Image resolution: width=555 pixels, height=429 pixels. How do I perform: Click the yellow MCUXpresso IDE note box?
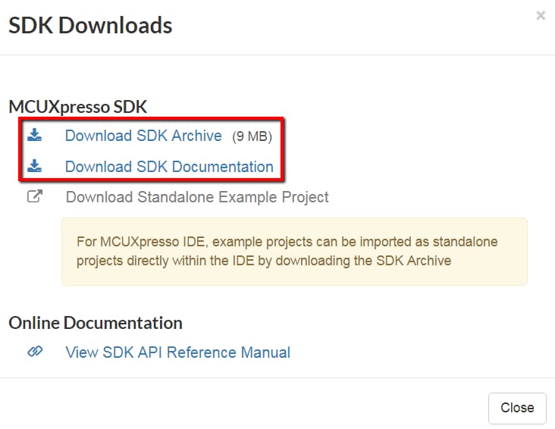(x=294, y=252)
